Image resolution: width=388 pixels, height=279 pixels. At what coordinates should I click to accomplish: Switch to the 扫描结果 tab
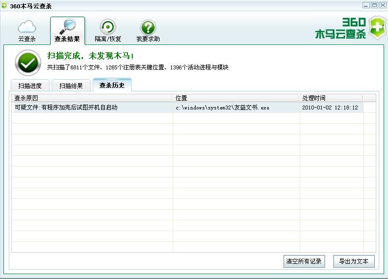click(71, 86)
